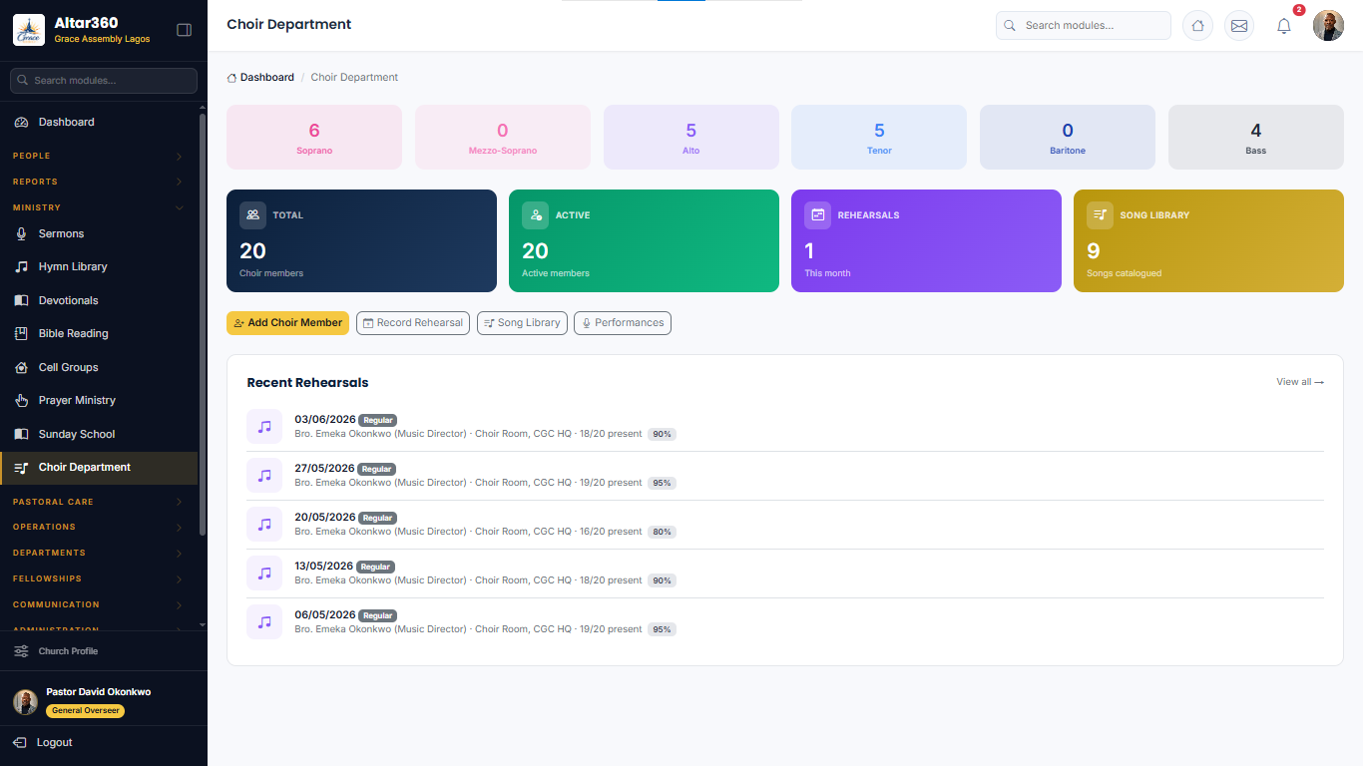The width and height of the screenshot is (1363, 766).
Task: Click the home icon in top bar
Action: tap(1197, 26)
